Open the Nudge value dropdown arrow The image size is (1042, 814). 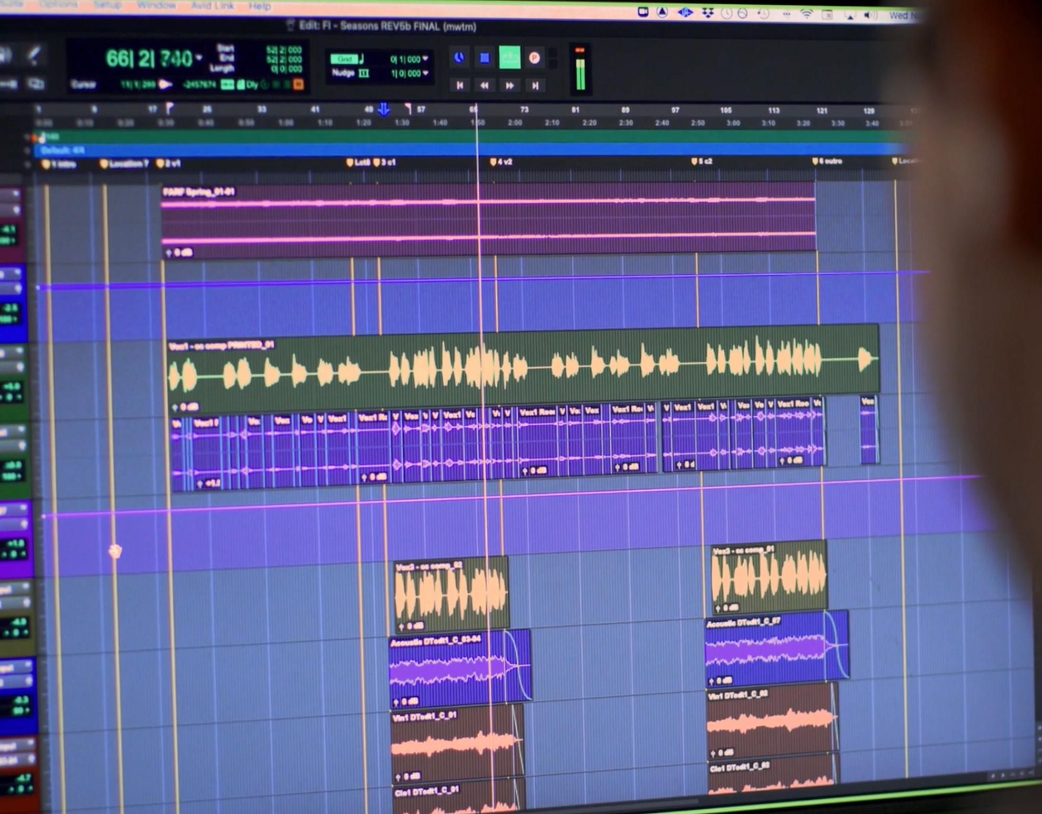[425, 73]
